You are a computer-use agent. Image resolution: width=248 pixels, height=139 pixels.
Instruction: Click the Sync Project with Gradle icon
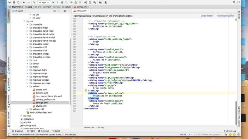pyautogui.click(x=86, y=2)
